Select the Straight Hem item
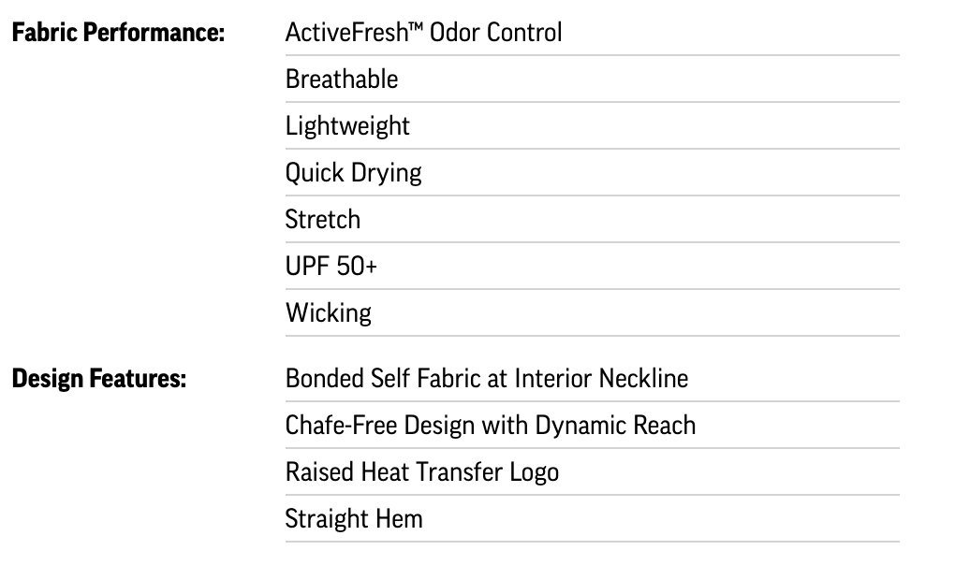 [353, 519]
